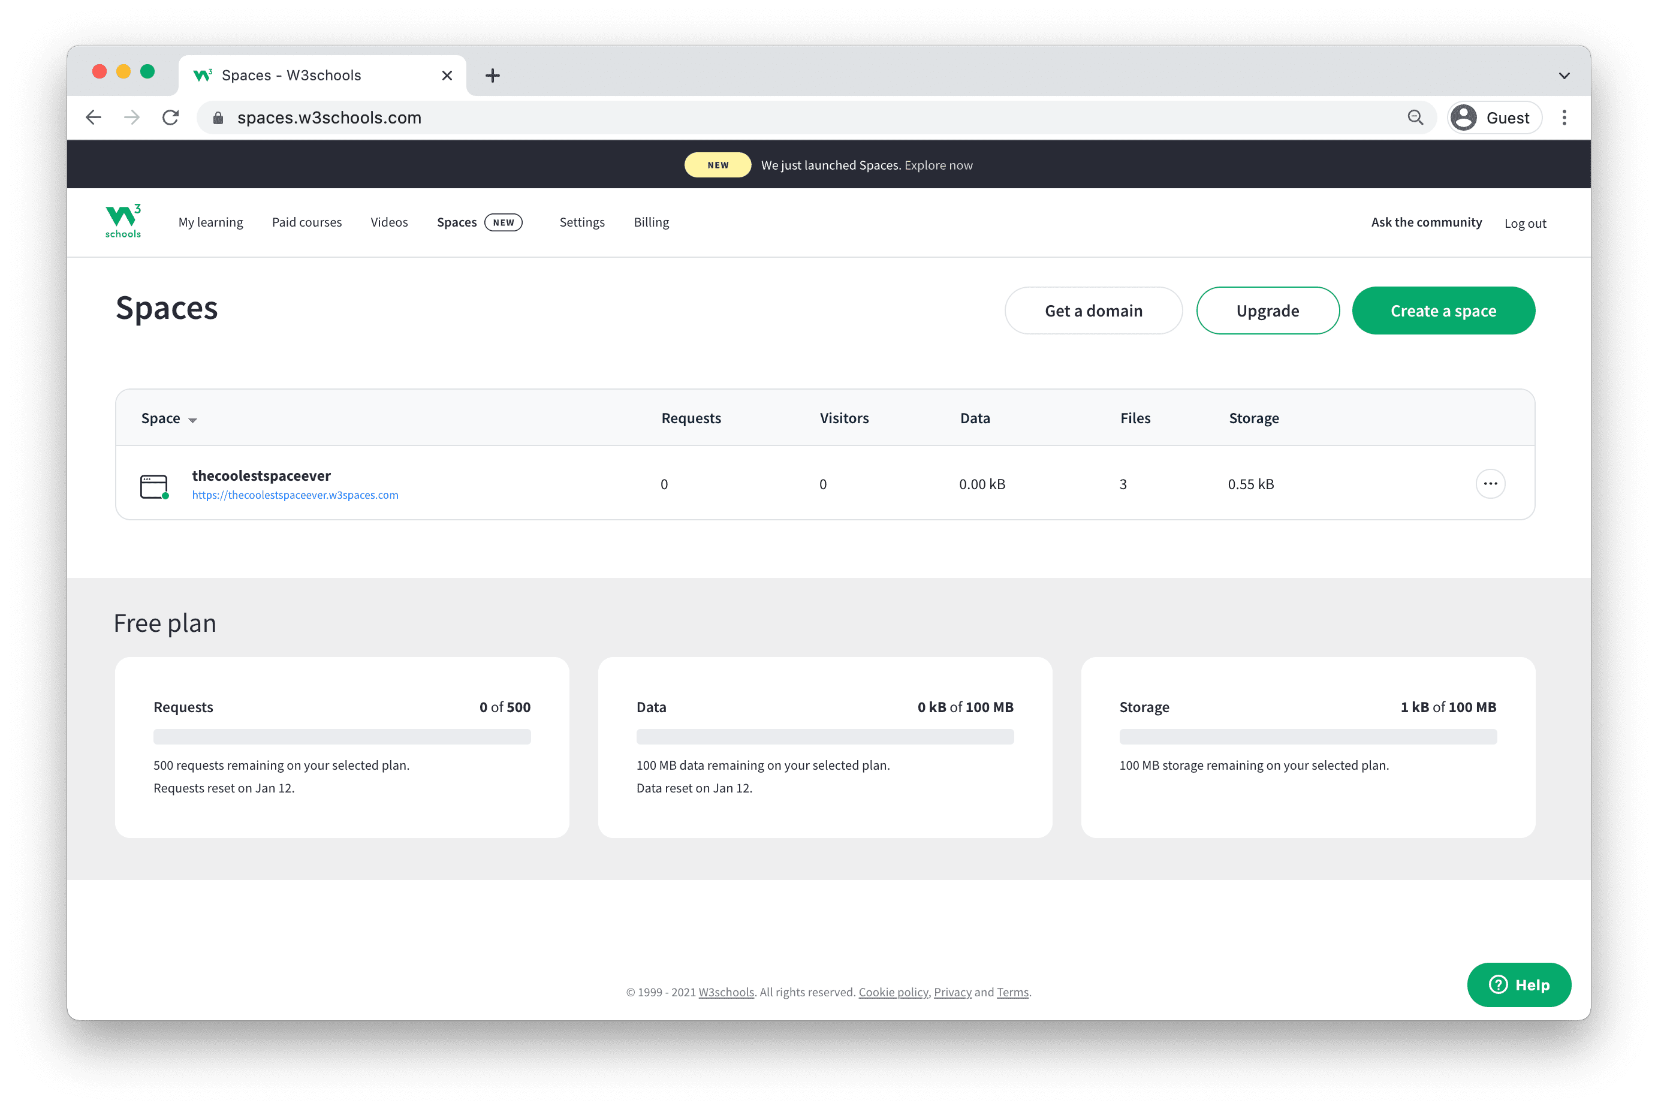Click the Upgrade button
This screenshot has width=1658, height=1109.
coord(1267,311)
